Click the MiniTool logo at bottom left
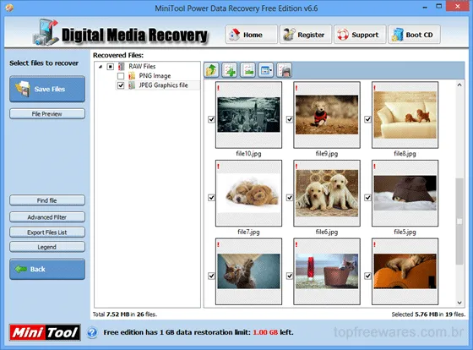473x350 pixels. [x=45, y=332]
